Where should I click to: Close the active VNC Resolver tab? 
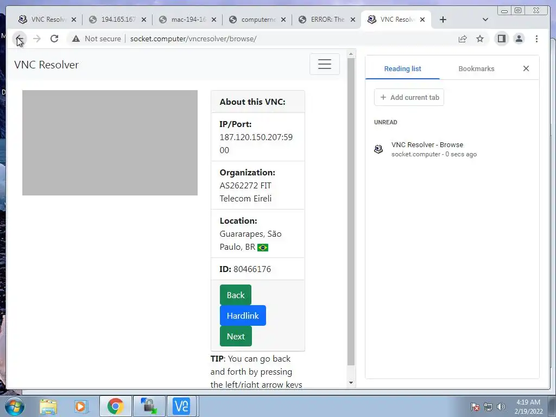click(x=422, y=20)
